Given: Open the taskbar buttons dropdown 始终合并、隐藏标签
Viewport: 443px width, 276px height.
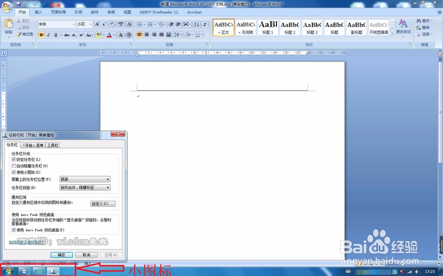Looking at the screenshot, I should [x=85, y=187].
